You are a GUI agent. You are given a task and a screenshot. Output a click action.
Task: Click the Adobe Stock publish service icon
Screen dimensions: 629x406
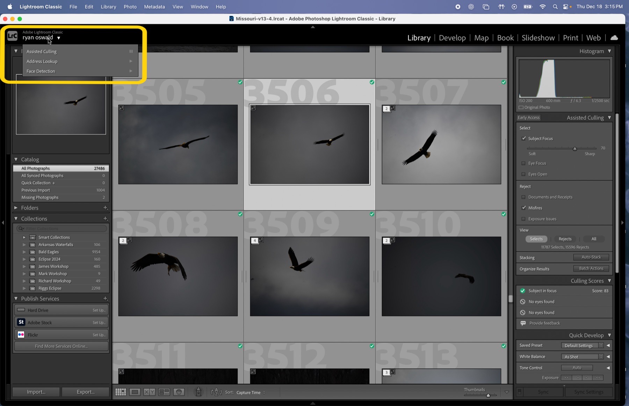click(x=21, y=322)
